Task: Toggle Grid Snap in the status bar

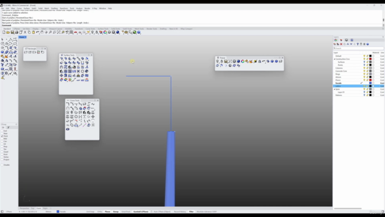Action: pos(90,212)
